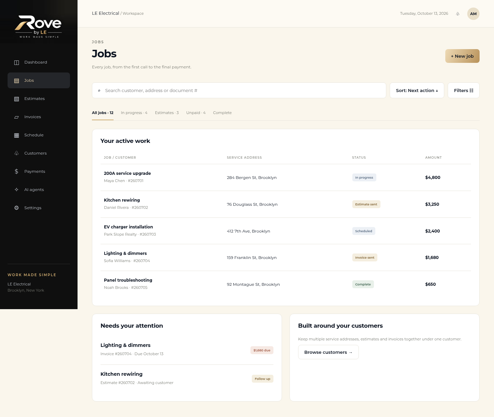Click the Follow up badge for Kitchen rewiring
This screenshot has height=417, width=494.
262,379
